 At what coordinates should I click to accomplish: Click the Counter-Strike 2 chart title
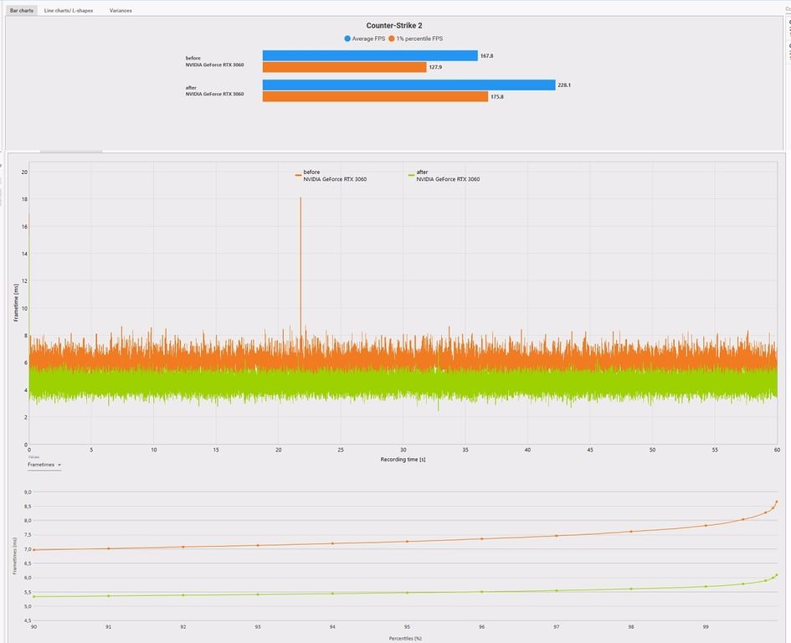(395, 26)
